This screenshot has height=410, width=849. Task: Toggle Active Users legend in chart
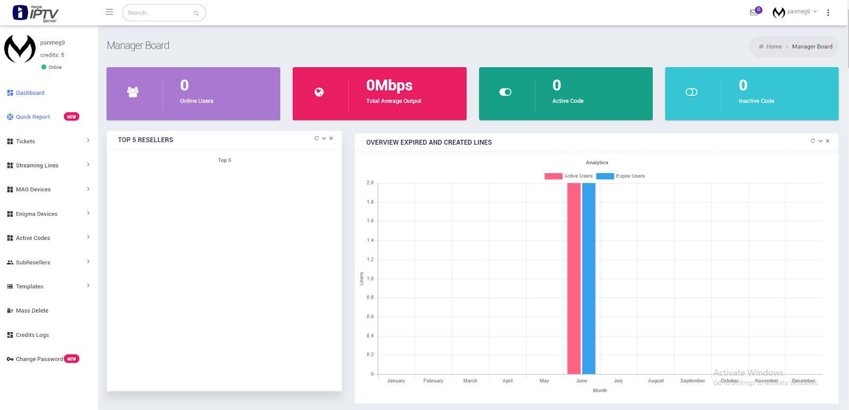pyautogui.click(x=568, y=176)
